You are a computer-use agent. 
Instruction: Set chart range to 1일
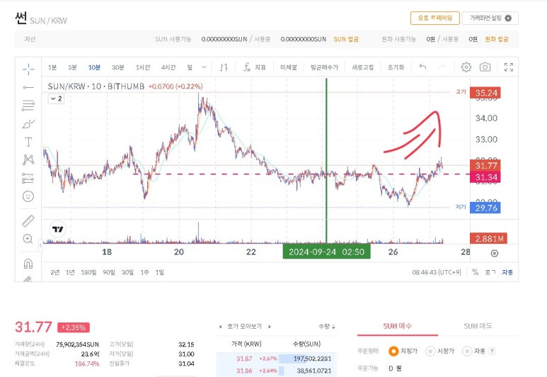[159, 272]
